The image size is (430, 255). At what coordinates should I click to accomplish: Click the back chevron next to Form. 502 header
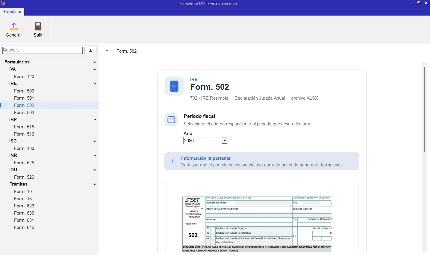pyautogui.click(x=107, y=51)
